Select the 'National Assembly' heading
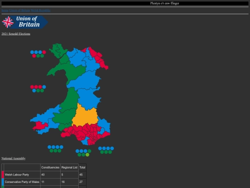250x188 pixels. point(13,158)
